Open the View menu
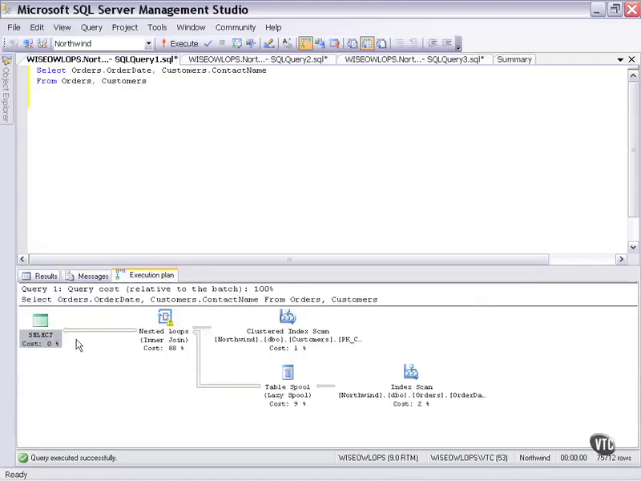 coord(62,27)
